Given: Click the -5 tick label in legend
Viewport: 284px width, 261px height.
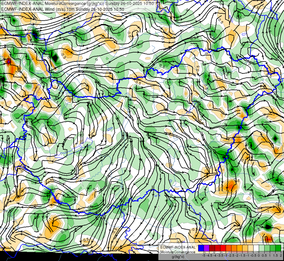Looking at the screenshot, I should [204, 255].
